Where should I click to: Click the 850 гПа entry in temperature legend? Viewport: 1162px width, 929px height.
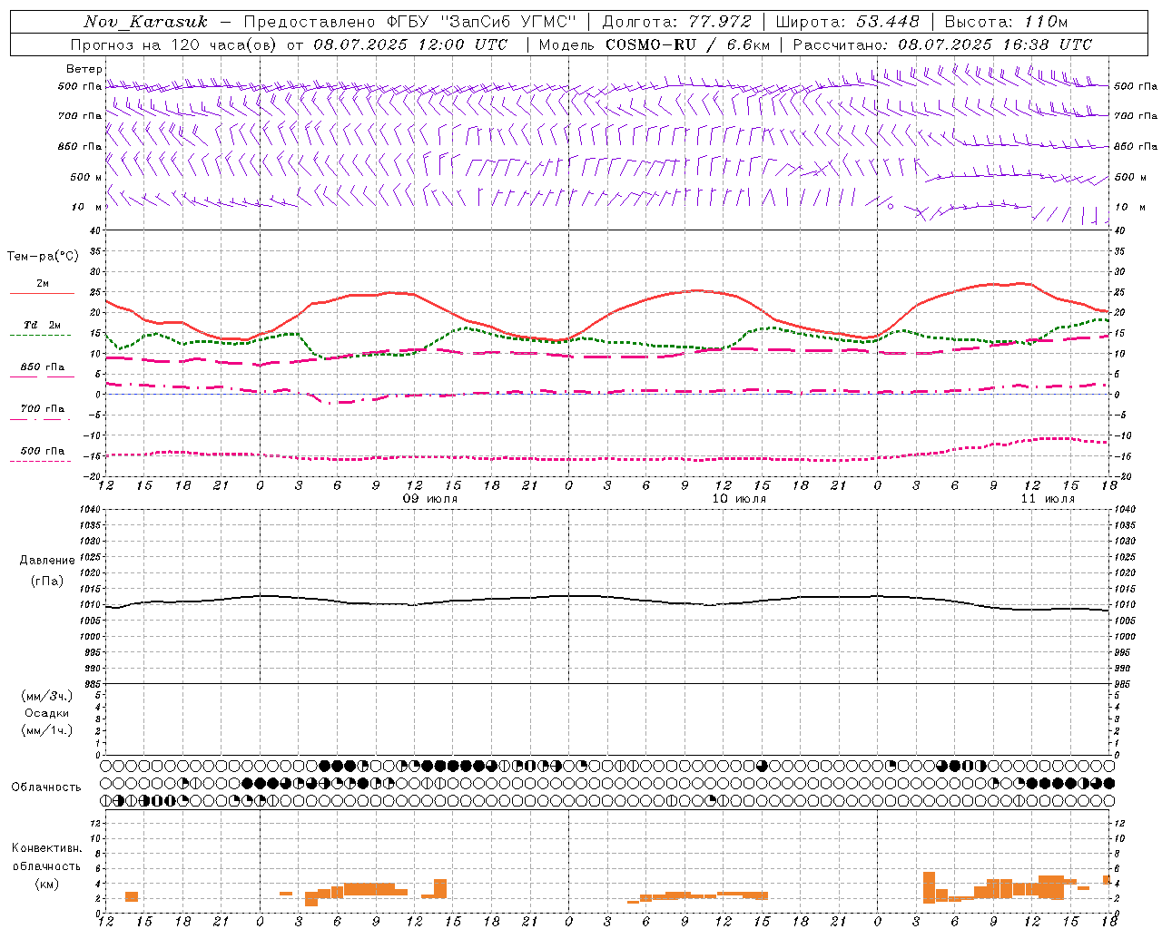coord(42,367)
